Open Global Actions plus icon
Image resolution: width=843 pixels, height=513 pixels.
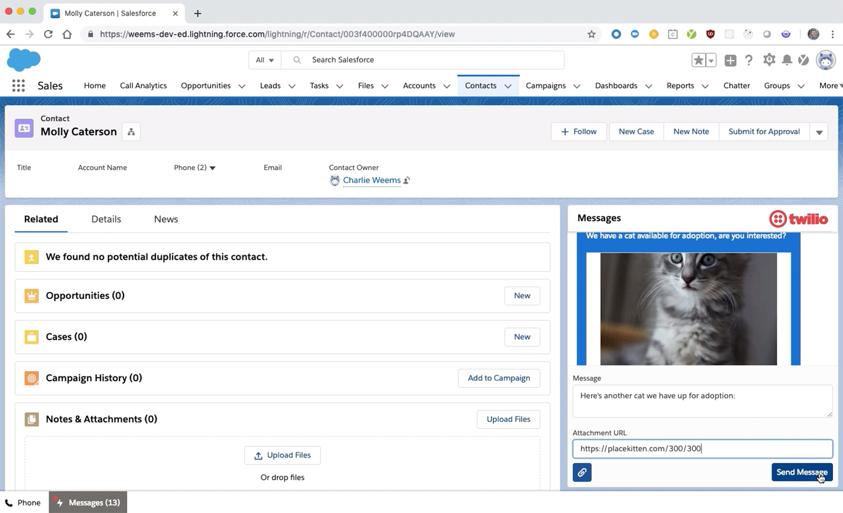[x=730, y=60]
